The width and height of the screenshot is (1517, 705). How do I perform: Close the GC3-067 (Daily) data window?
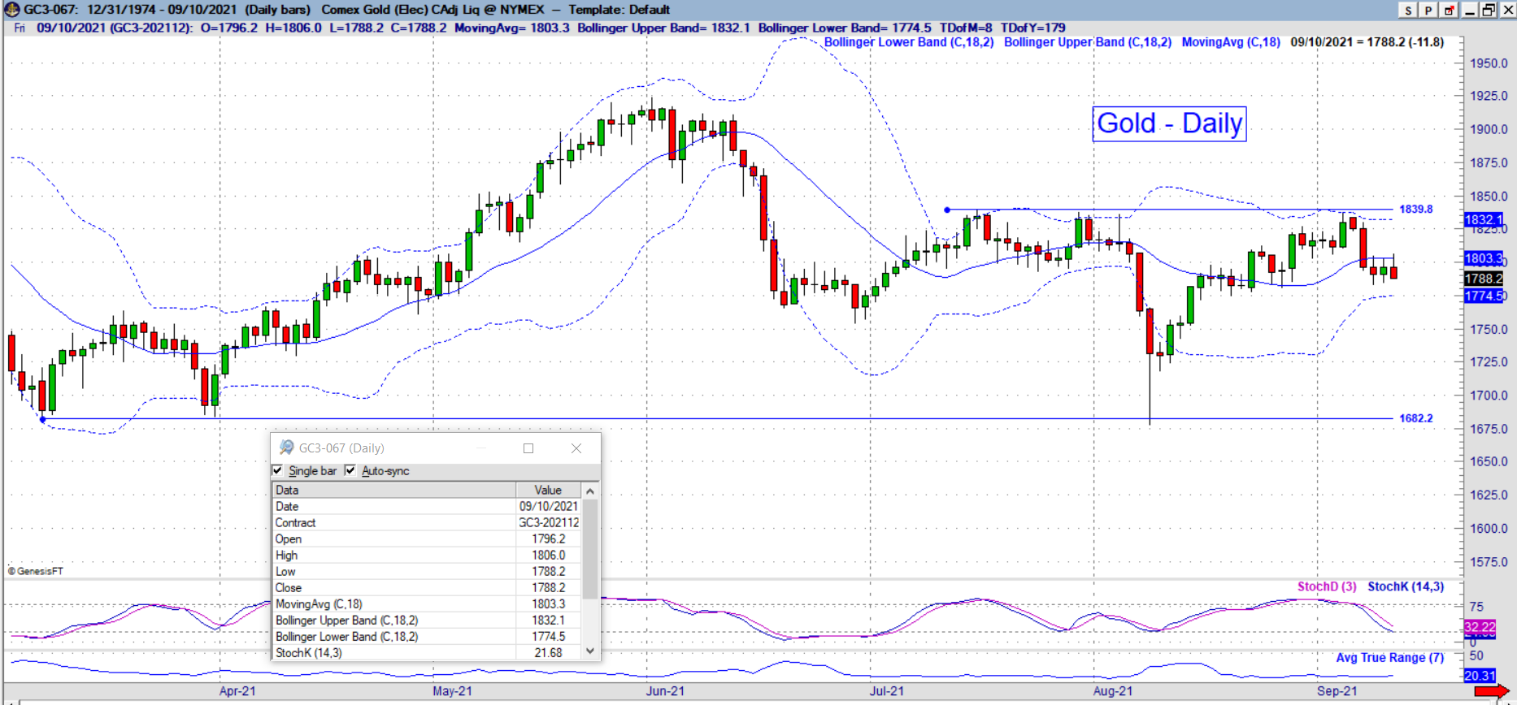point(576,448)
